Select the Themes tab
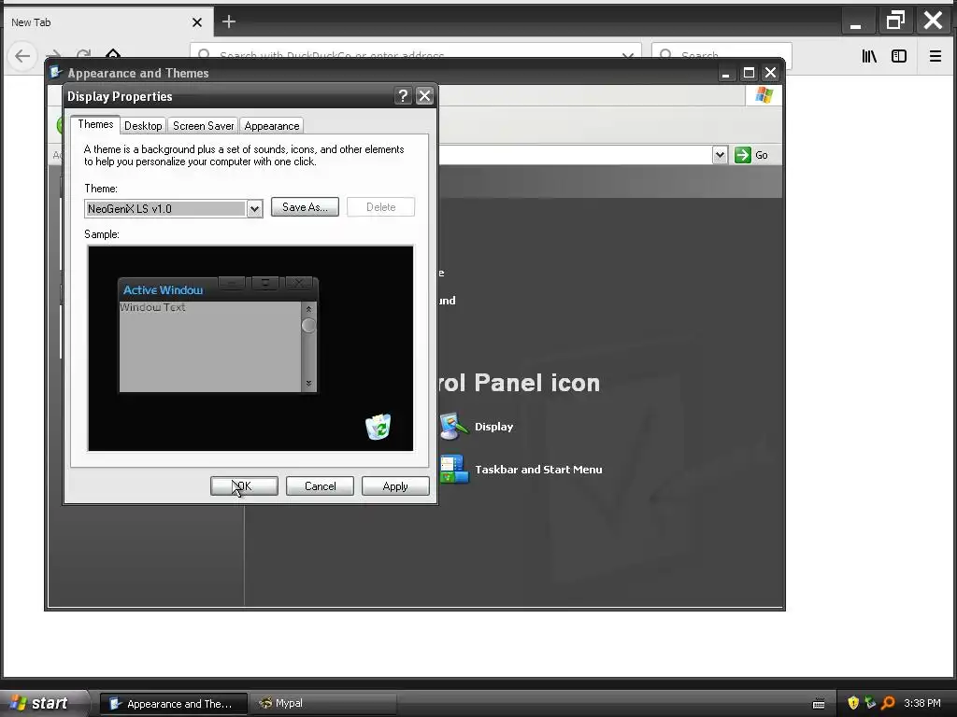The width and height of the screenshot is (957, 717). coord(95,124)
